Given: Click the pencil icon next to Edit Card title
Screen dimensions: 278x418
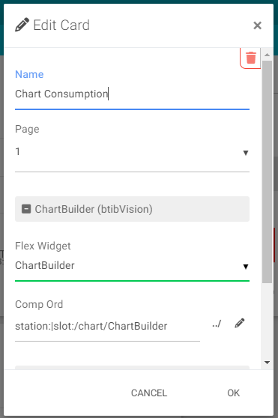Looking at the screenshot, I should click(x=22, y=25).
